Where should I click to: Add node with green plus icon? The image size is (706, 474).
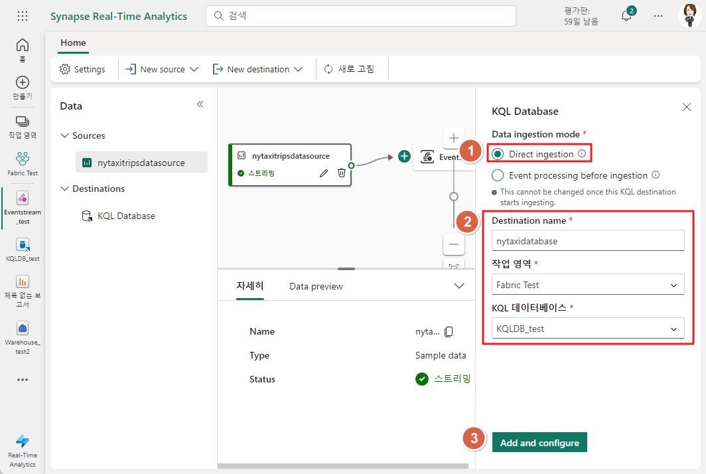pyautogui.click(x=404, y=157)
